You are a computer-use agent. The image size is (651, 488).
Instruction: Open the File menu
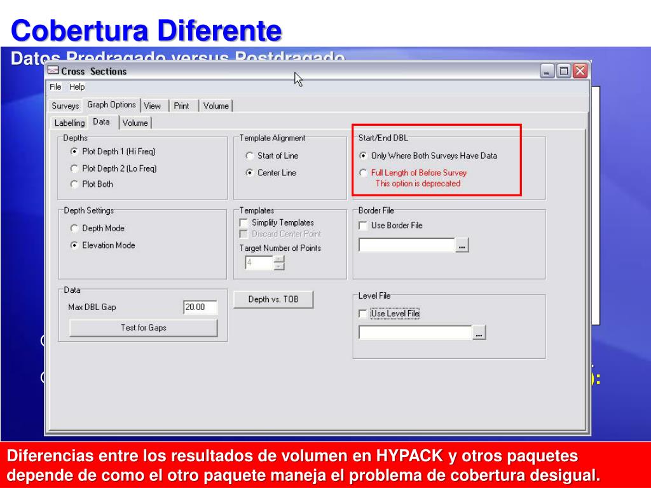(x=55, y=86)
